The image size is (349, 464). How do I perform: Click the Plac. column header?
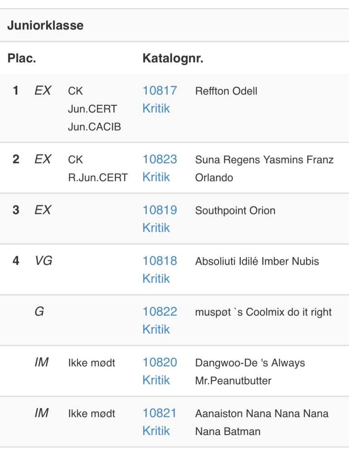click(22, 59)
